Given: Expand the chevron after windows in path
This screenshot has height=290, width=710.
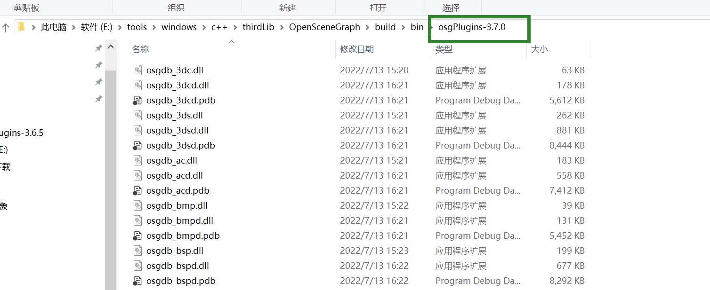Looking at the screenshot, I should click(204, 27).
